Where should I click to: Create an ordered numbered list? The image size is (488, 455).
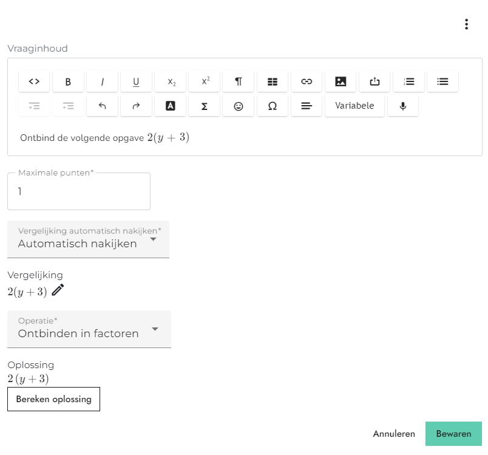pyautogui.click(x=408, y=81)
